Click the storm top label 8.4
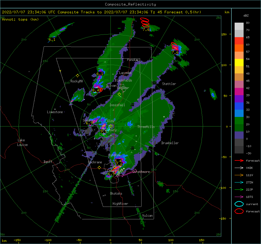This screenshot has width=261, height=244. (x=95, y=90)
